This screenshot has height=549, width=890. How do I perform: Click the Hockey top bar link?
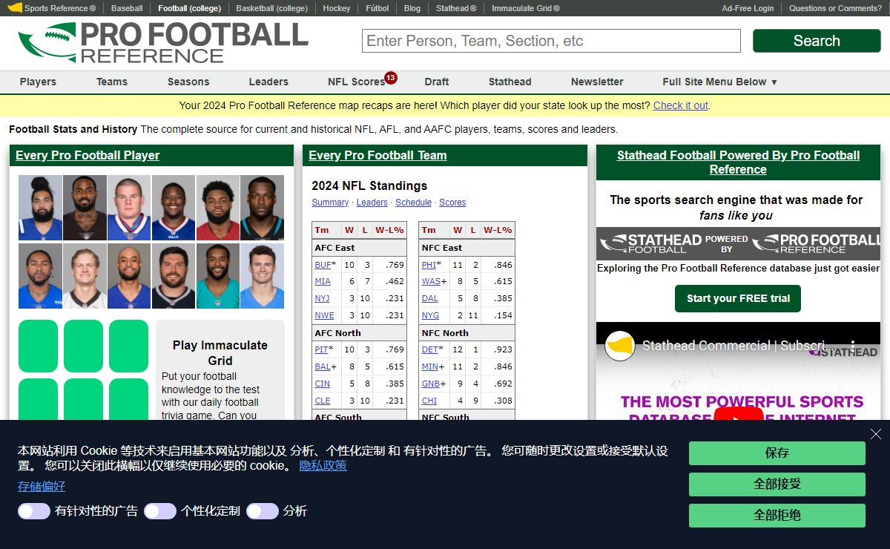coord(337,8)
